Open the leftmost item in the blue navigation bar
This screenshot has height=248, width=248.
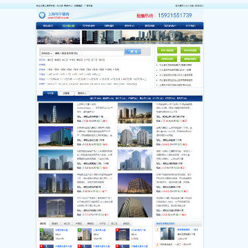click(x=48, y=26)
